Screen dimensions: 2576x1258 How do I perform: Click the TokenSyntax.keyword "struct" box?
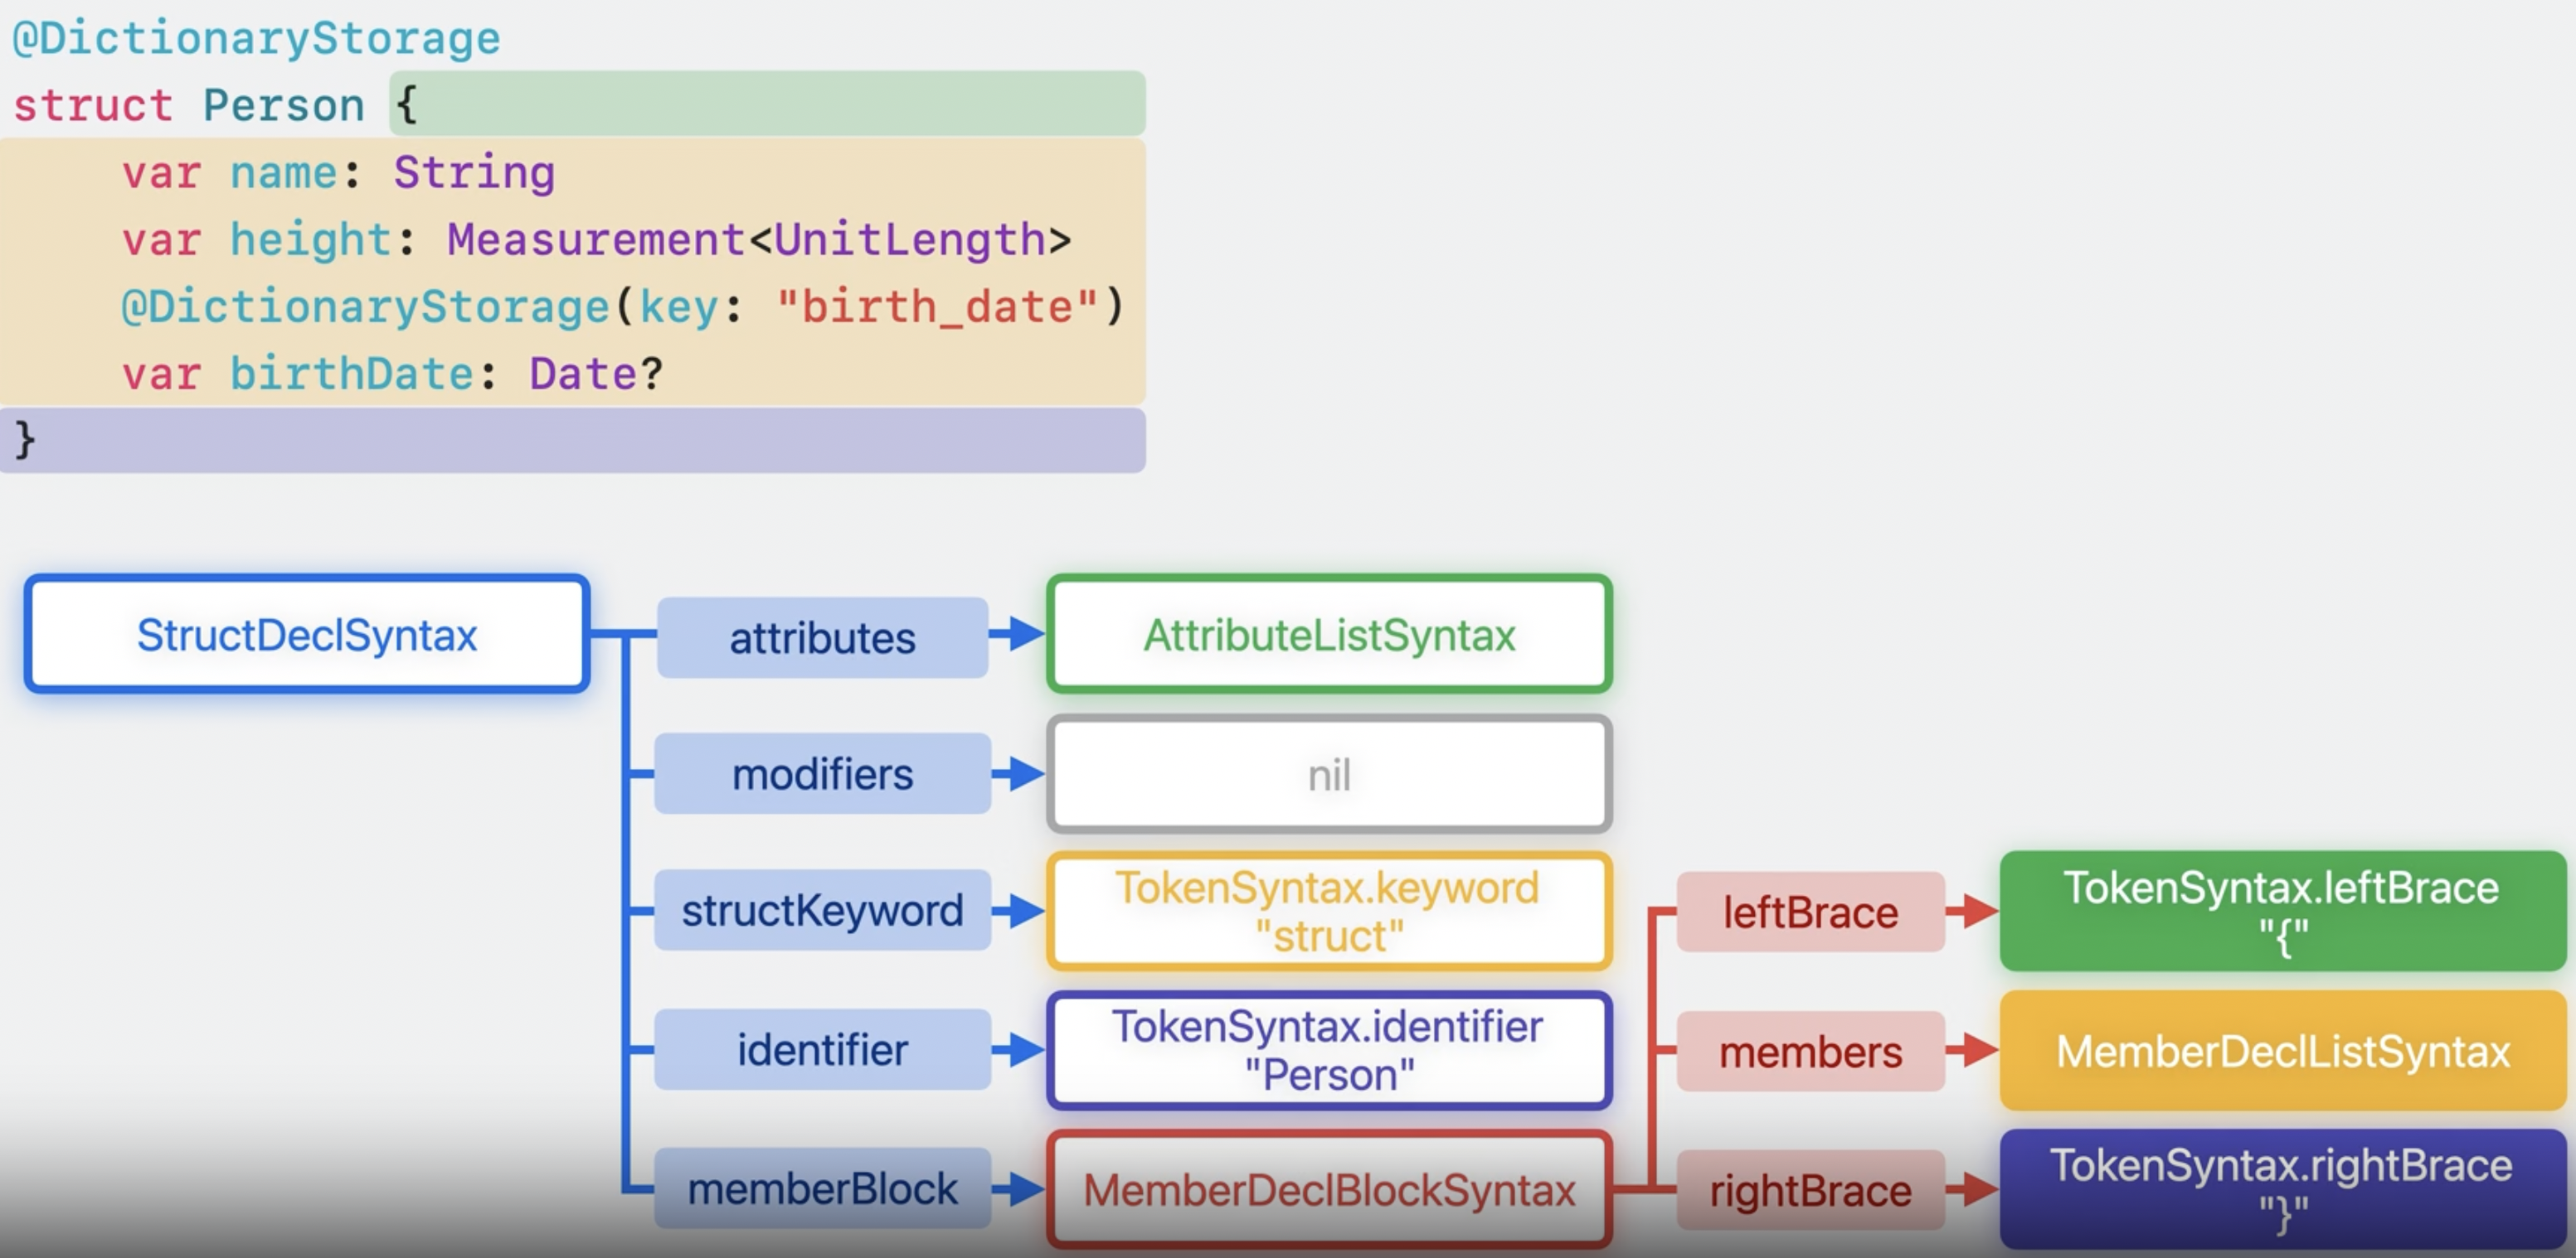(1329, 912)
